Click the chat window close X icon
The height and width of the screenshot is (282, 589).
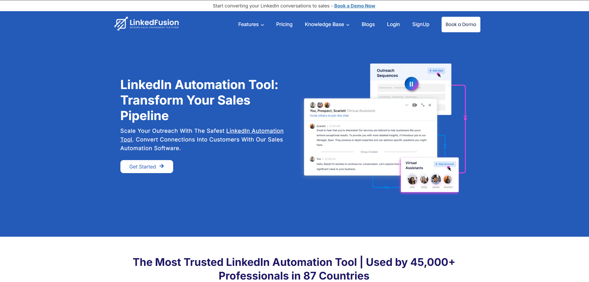pyautogui.click(x=430, y=105)
